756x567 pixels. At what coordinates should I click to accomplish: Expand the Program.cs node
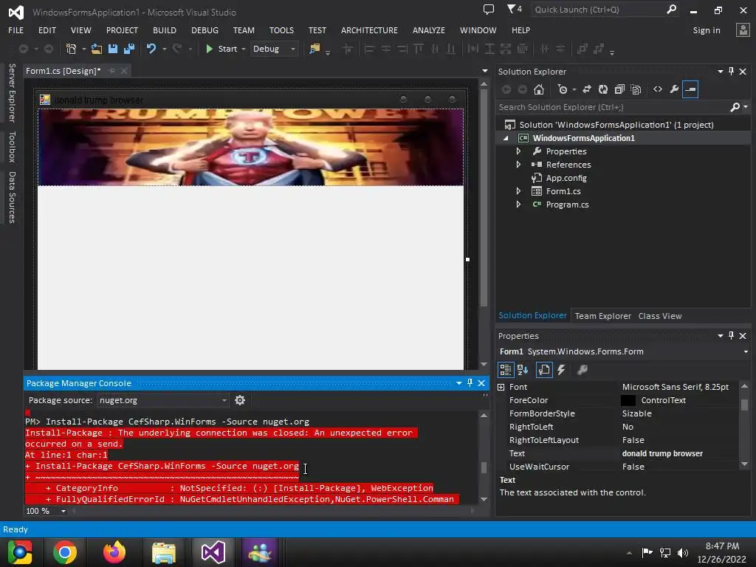[x=518, y=205]
